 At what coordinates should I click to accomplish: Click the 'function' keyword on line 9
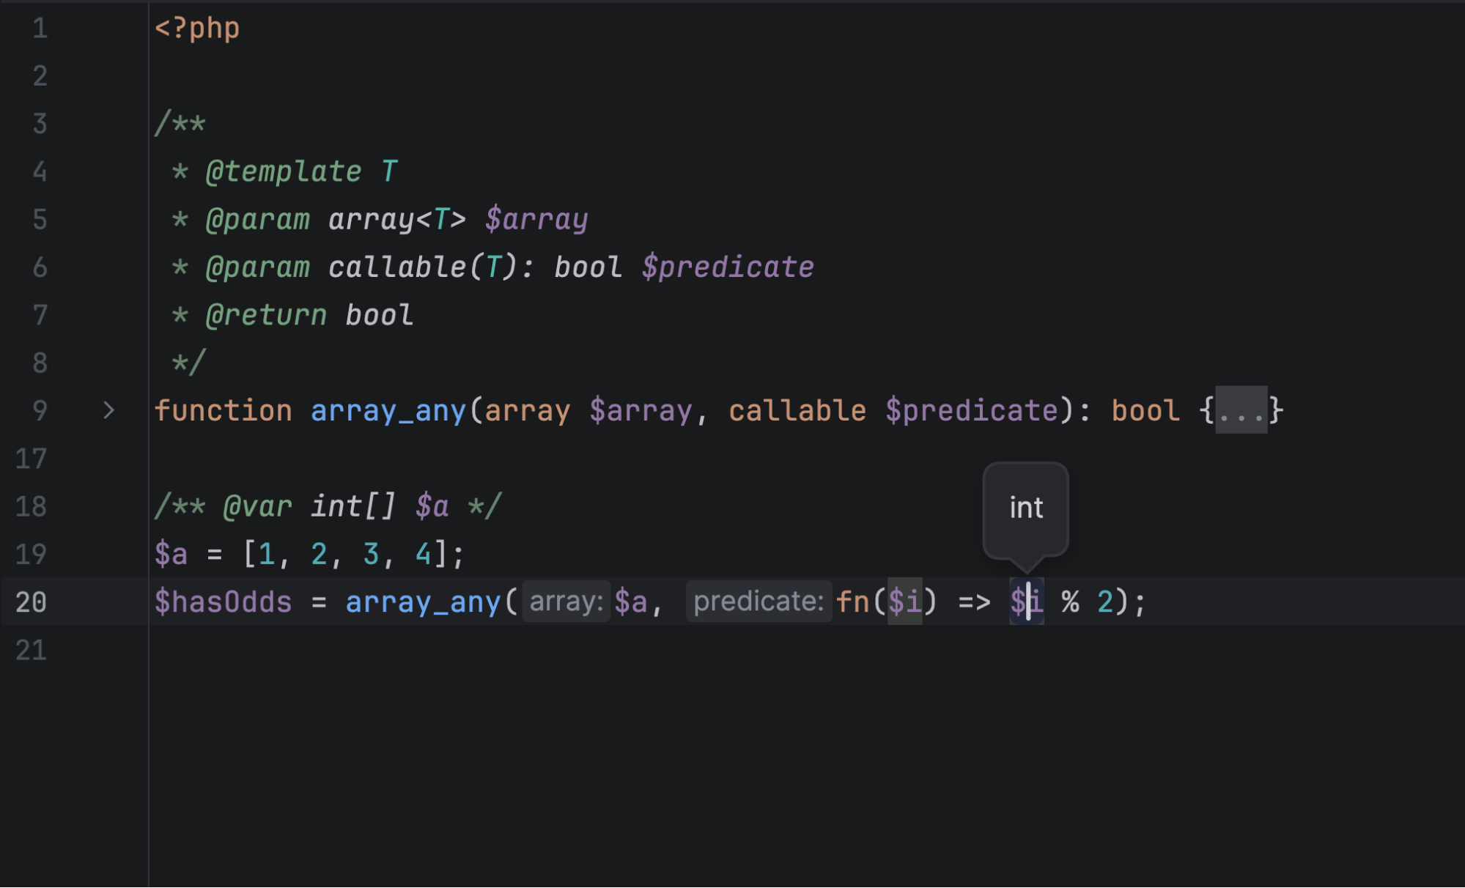tap(224, 410)
